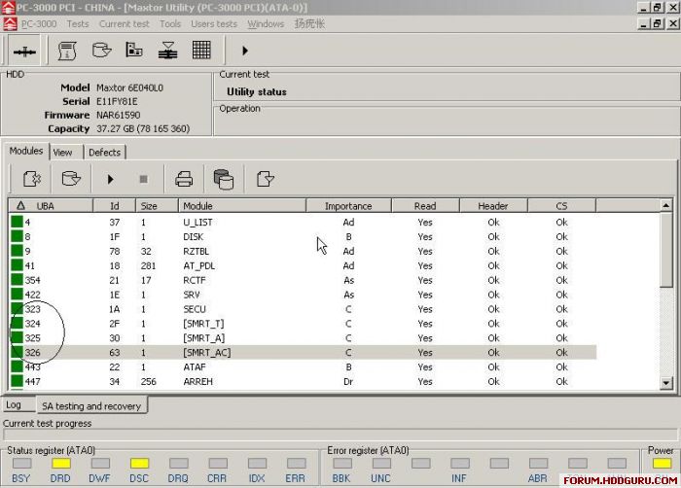Select the ARREH module row
Screen dimensions: 681x488
point(303,381)
